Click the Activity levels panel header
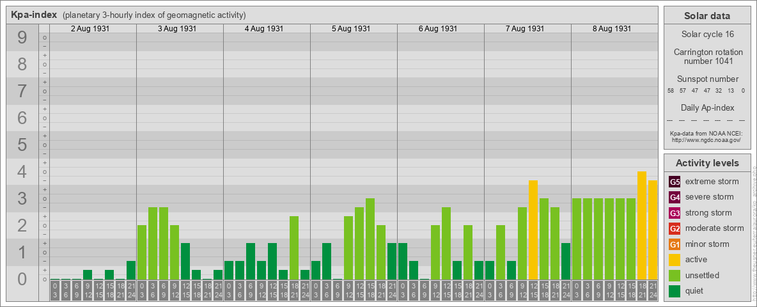 click(x=707, y=163)
